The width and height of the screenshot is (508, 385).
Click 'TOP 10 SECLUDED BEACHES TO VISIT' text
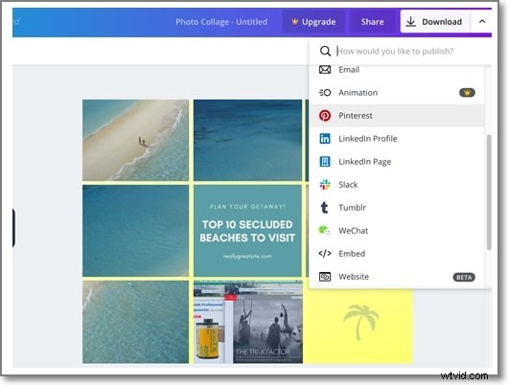[247, 231]
